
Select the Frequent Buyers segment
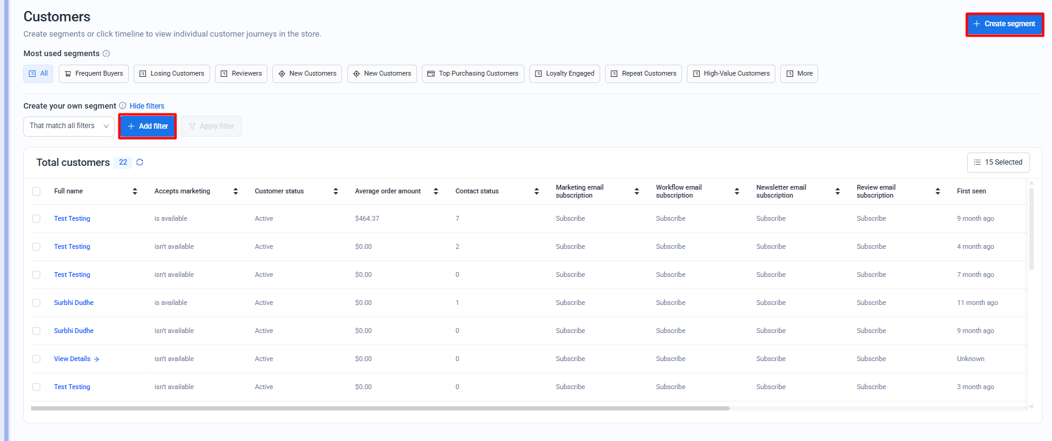(x=93, y=74)
